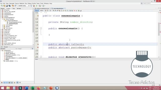Click the Save All toolbar icon
161x90 pixels.
10,6
